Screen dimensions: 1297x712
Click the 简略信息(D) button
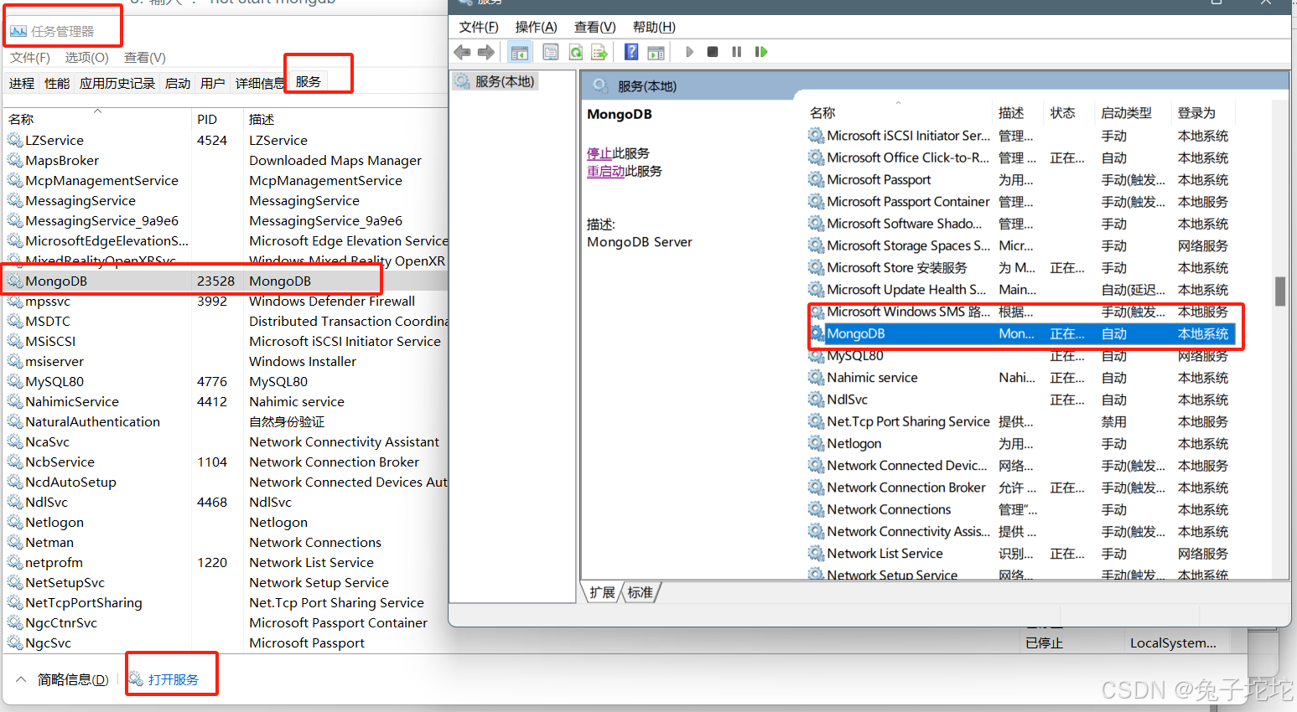(x=73, y=679)
